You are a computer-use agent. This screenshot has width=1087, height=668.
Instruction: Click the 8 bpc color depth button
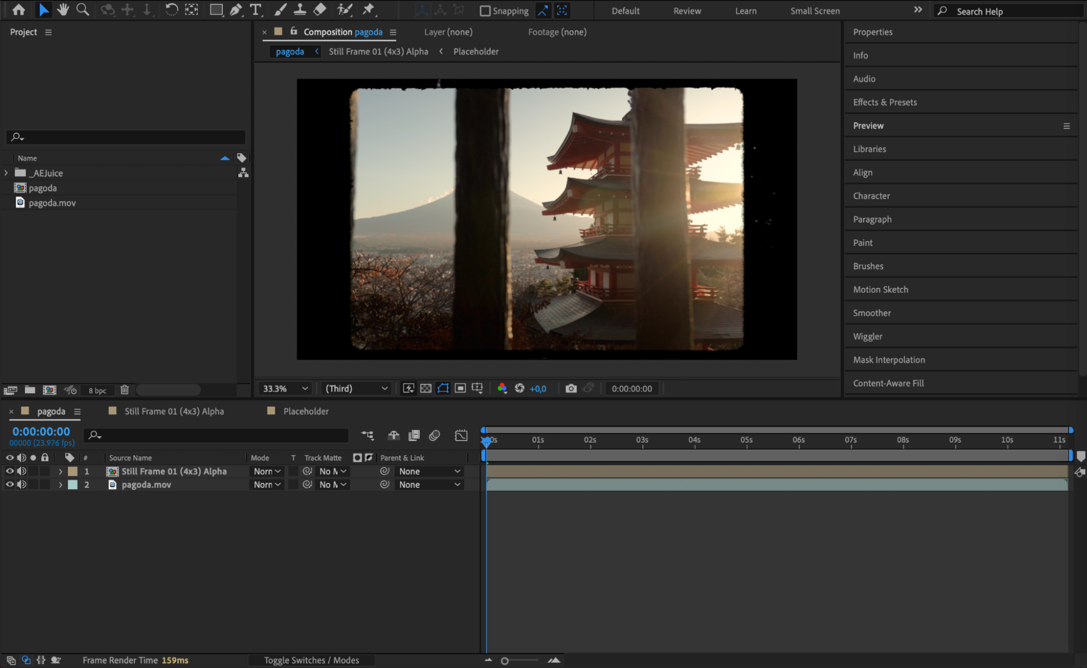click(x=97, y=390)
